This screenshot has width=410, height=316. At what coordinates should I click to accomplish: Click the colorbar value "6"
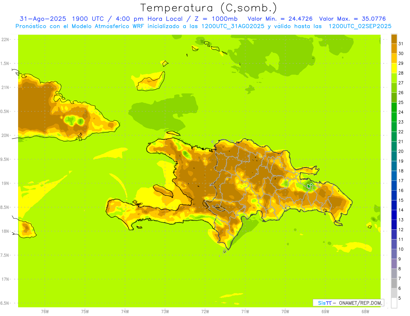(400, 288)
